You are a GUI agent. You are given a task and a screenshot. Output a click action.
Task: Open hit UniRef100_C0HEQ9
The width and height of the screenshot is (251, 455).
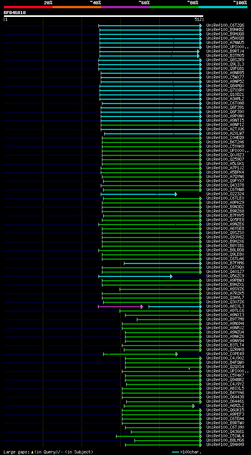tap(225, 138)
